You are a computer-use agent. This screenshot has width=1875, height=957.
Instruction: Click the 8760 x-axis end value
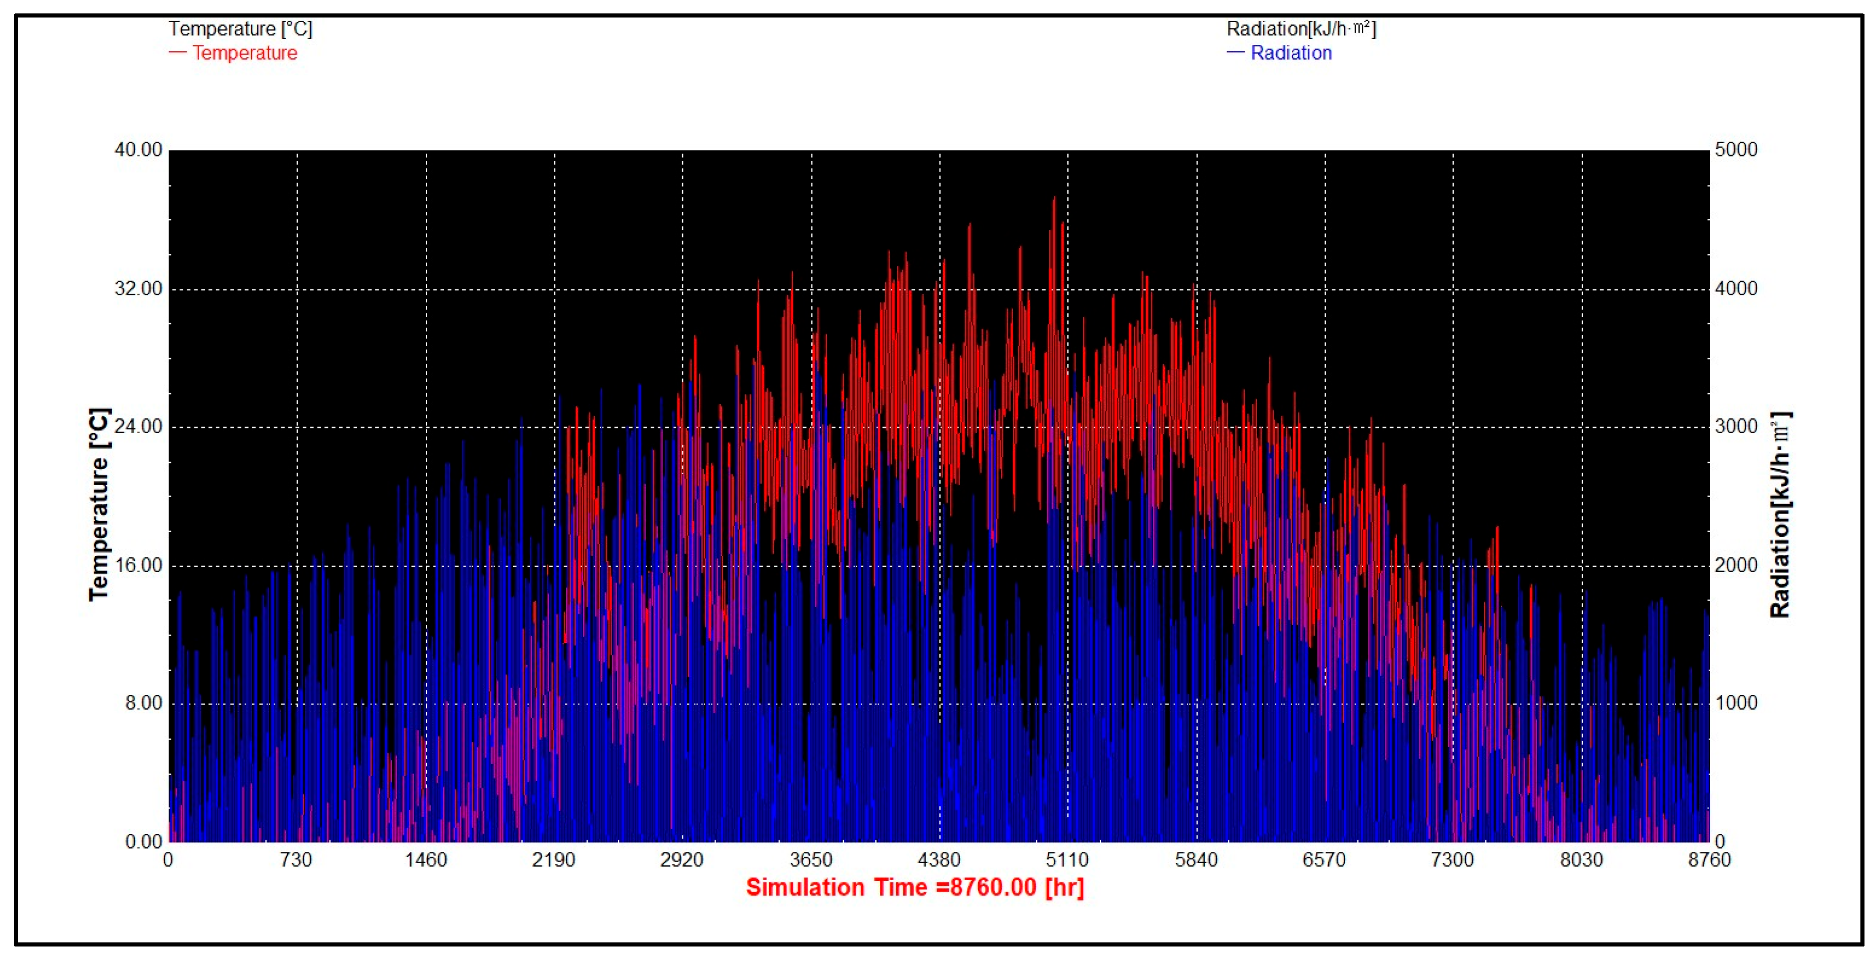pyautogui.click(x=1709, y=860)
